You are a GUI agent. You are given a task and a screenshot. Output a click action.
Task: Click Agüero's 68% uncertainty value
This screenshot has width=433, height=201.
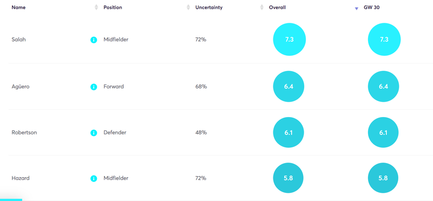click(201, 87)
